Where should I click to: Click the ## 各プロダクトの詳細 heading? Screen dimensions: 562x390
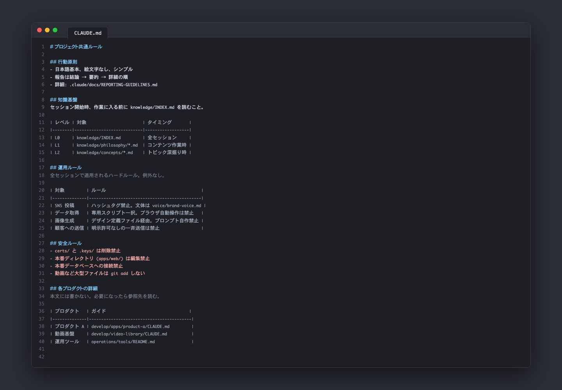(x=74, y=289)
